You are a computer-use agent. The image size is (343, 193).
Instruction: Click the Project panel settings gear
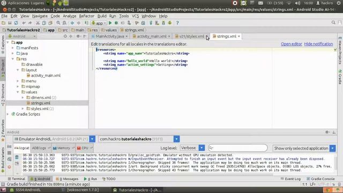78,36
